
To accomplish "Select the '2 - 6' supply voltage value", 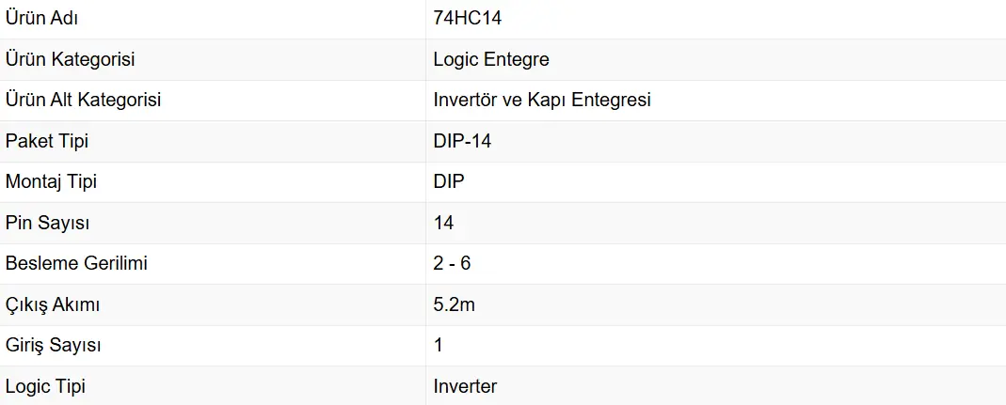I will 452,263.
